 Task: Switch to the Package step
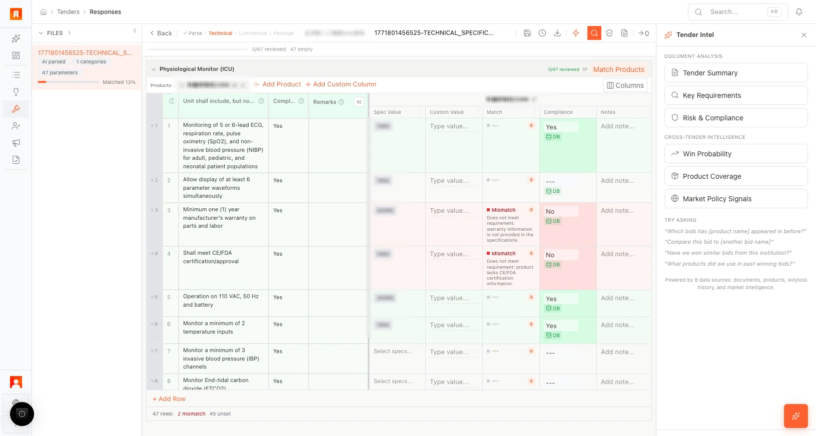point(284,33)
